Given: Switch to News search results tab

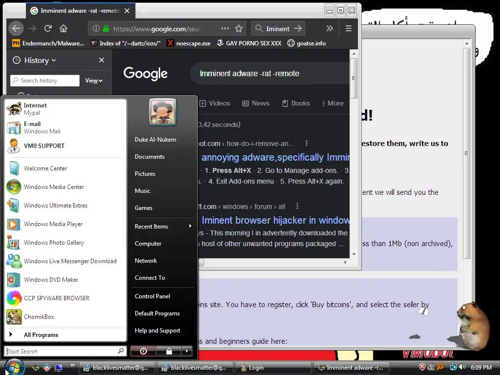Looking at the screenshot, I should [256, 104].
